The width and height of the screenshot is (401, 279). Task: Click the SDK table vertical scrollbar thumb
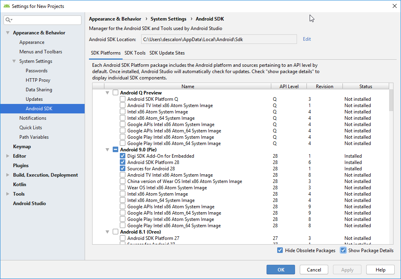tap(391, 100)
